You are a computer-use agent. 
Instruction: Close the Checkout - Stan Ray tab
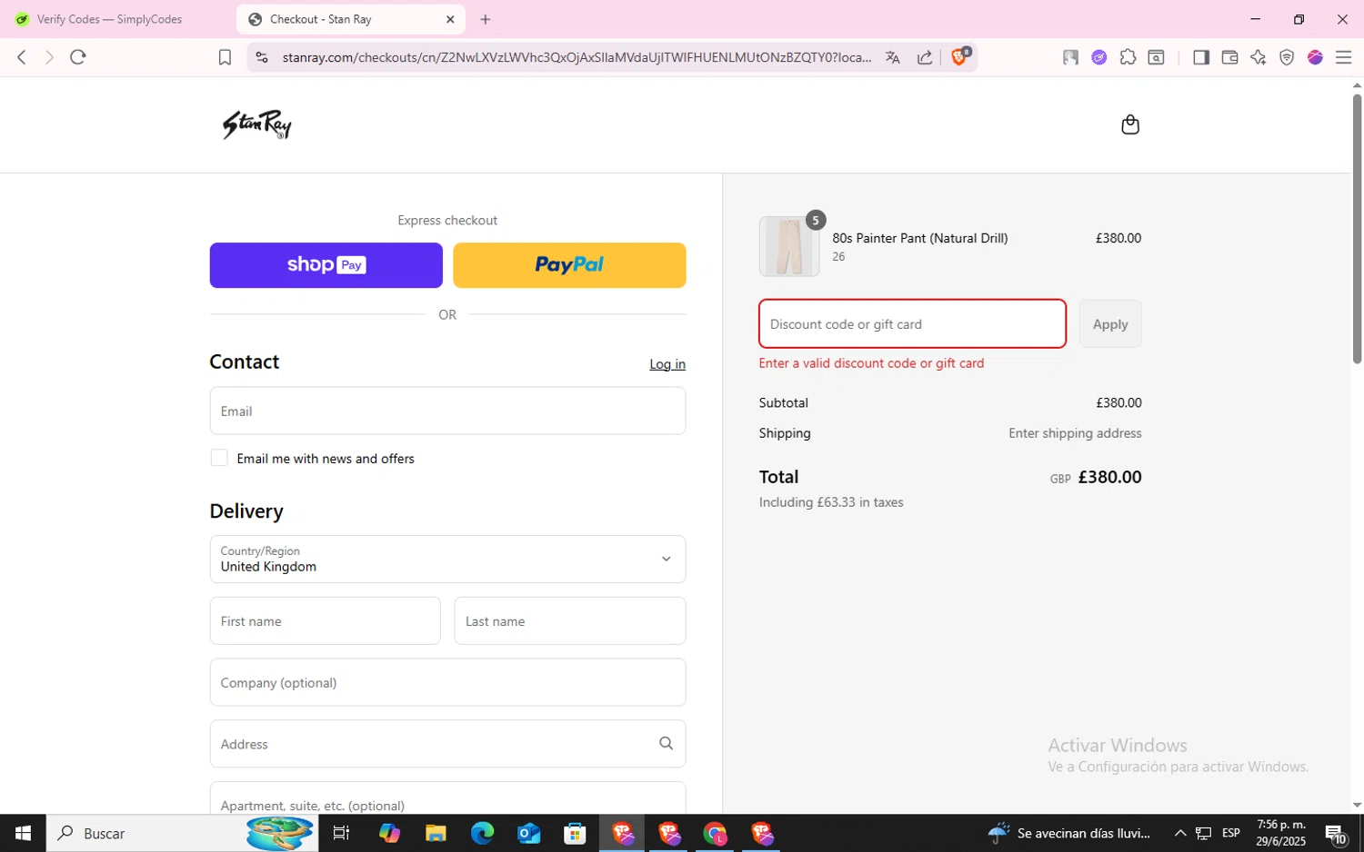pyautogui.click(x=450, y=19)
